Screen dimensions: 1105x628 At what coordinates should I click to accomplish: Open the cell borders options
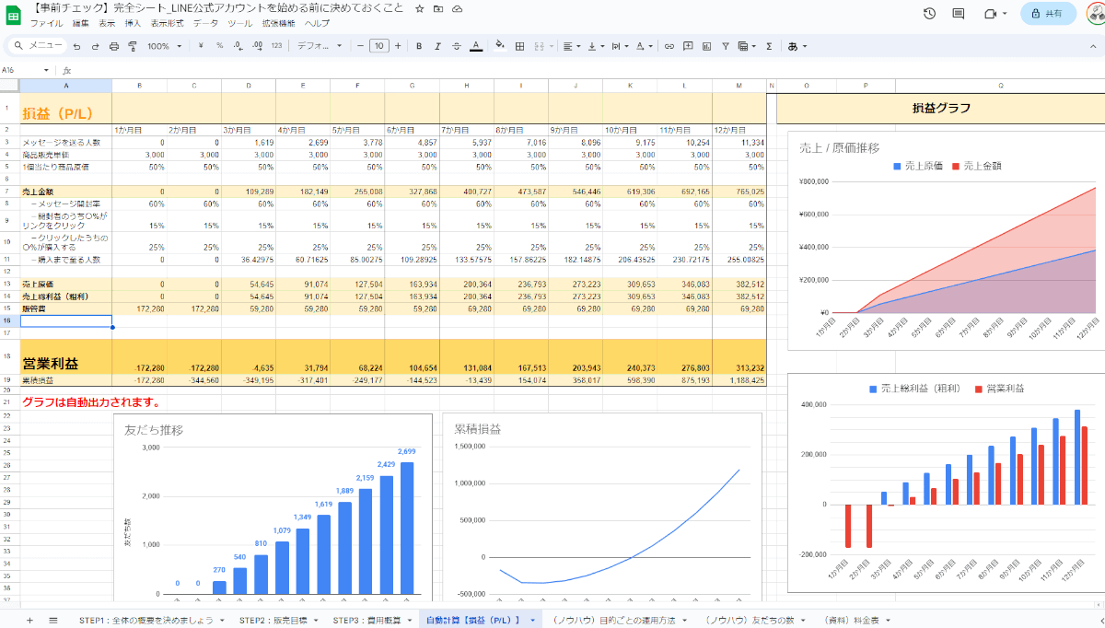tap(519, 46)
